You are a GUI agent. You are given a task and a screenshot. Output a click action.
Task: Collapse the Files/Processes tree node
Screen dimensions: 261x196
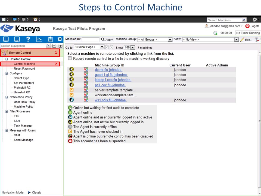point(7,111)
